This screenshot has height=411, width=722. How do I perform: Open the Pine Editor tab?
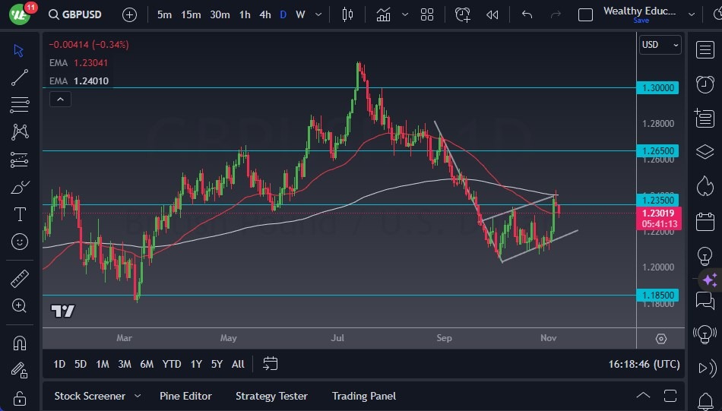(x=185, y=396)
